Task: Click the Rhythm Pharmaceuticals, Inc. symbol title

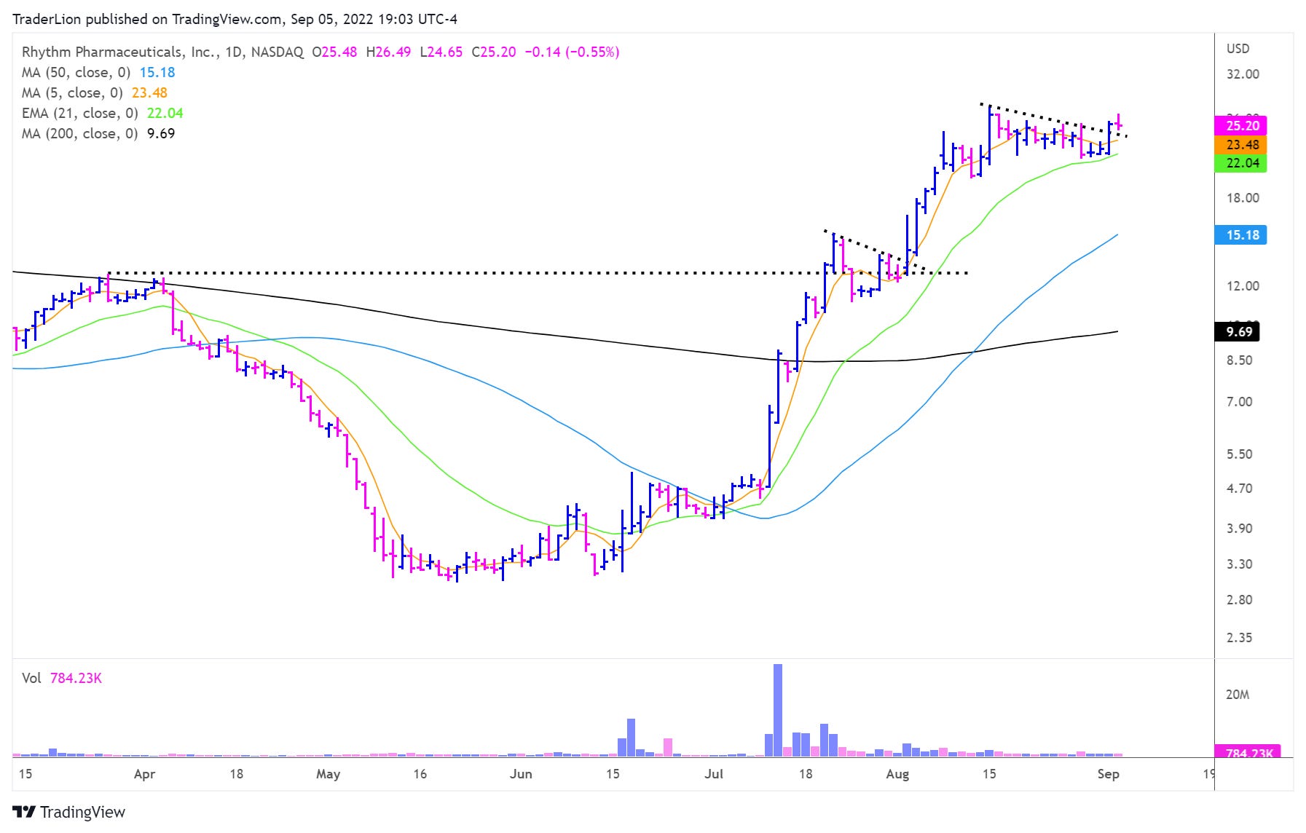Action: (x=120, y=52)
